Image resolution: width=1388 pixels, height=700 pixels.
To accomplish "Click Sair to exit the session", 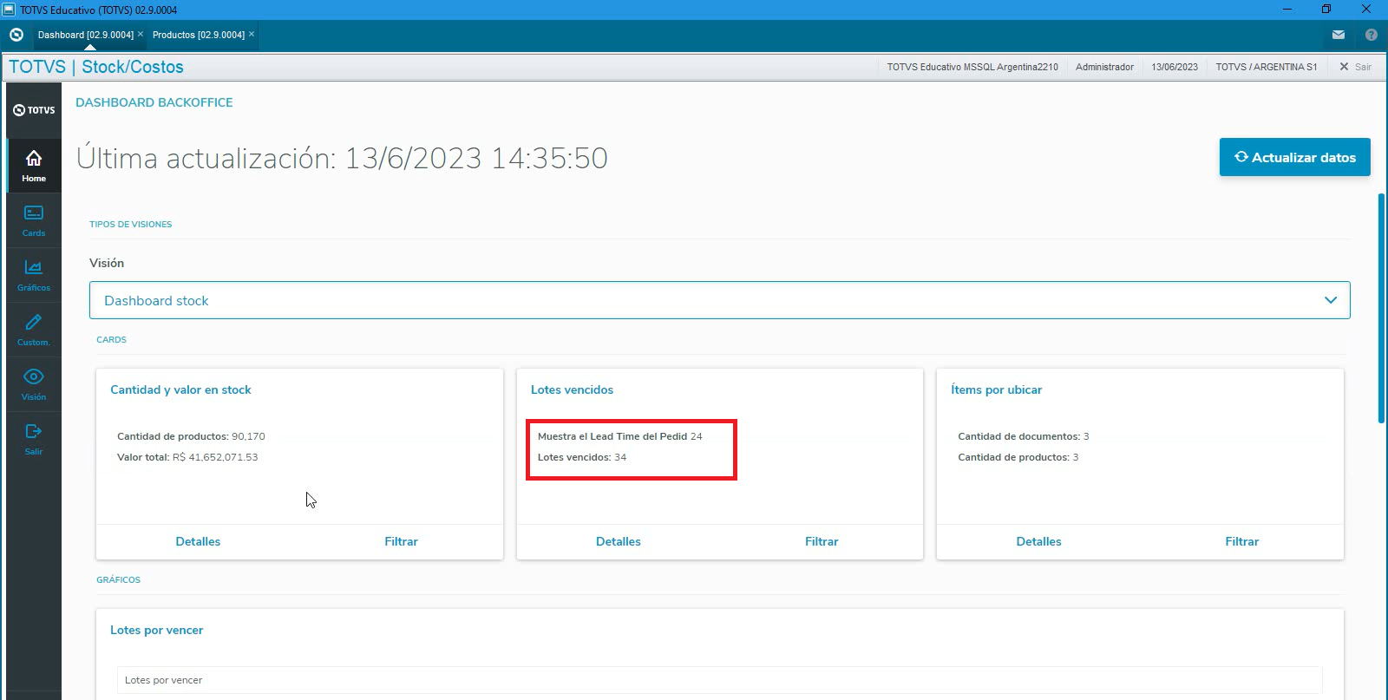I will coord(1356,67).
